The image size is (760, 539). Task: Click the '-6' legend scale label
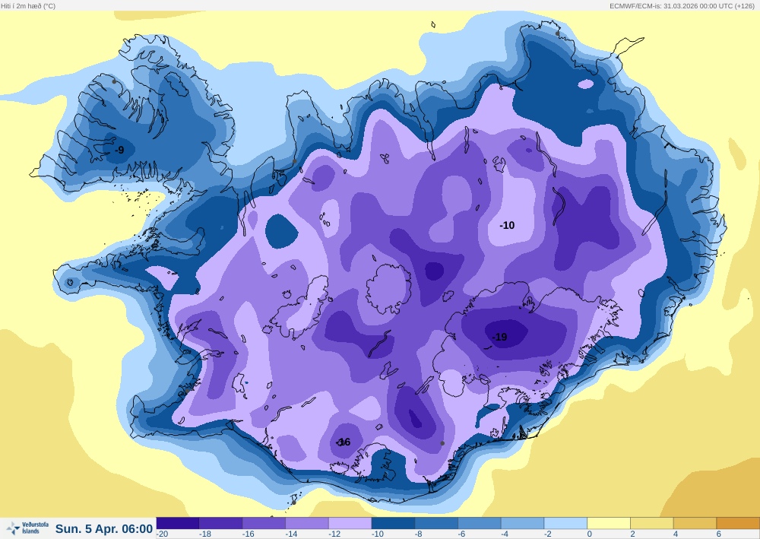coord(462,534)
